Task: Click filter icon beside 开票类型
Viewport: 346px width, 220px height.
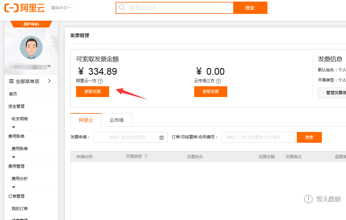Action: click(146, 157)
